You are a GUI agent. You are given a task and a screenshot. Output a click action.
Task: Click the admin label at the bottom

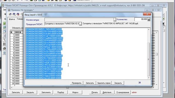(x=134, y=92)
